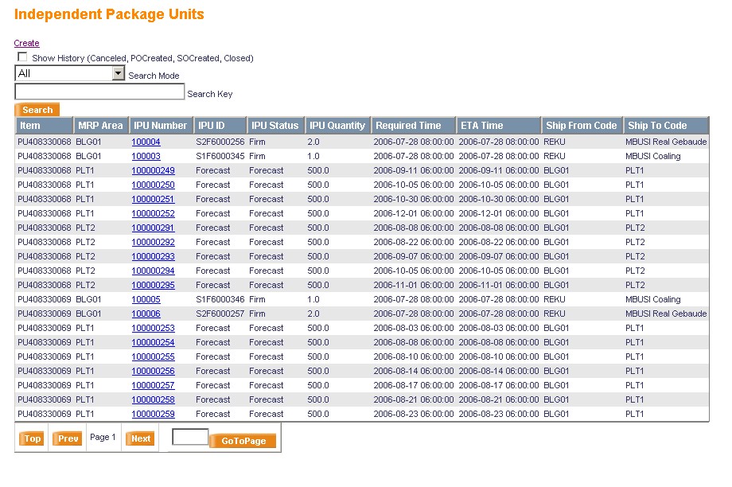Click the Ship From Code header
The image size is (732, 487).
click(x=582, y=126)
